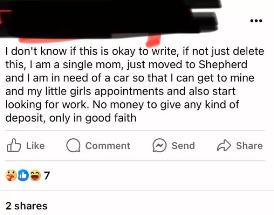Tap the Share label
This screenshot has height=215, width=274.
click(249, 146)
